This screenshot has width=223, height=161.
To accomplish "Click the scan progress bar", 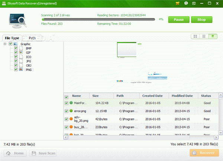I will pos(98,19).
